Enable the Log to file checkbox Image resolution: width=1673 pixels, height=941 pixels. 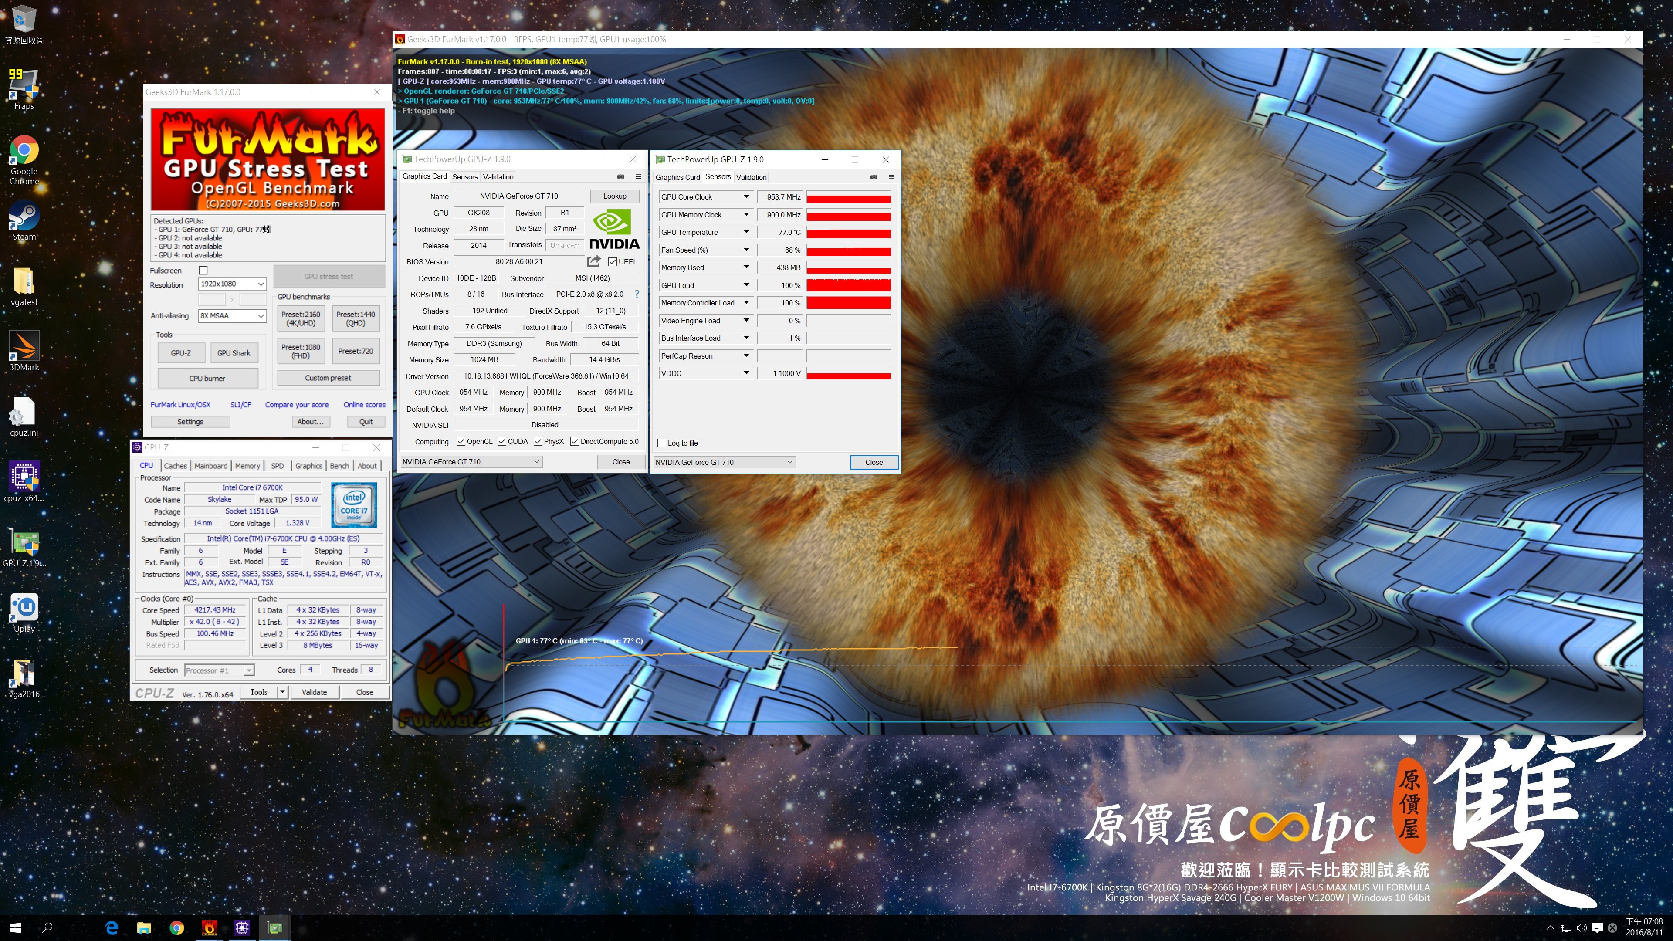662,443
